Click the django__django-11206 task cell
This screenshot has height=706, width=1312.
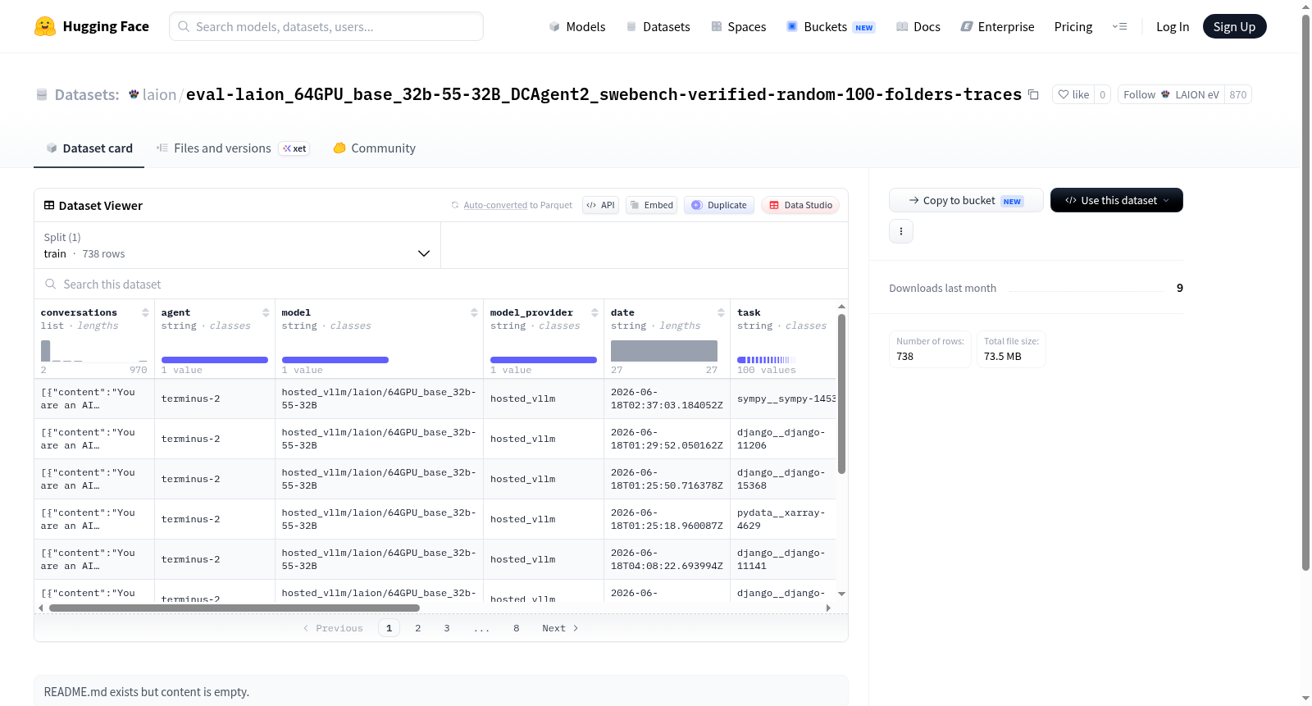click(x=781, y=440)
